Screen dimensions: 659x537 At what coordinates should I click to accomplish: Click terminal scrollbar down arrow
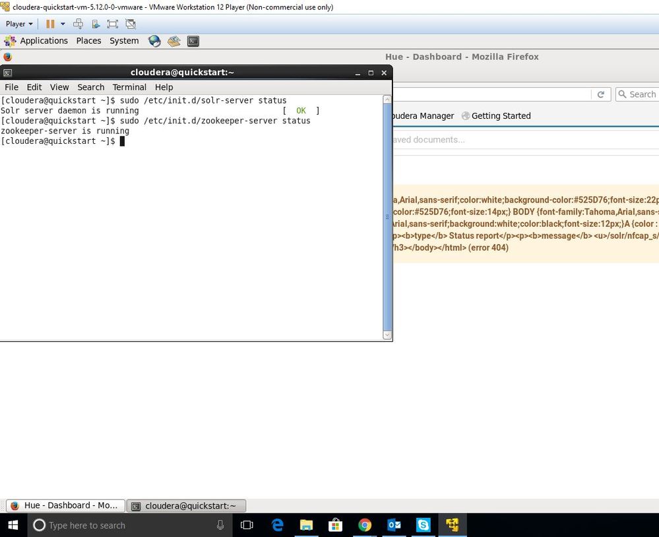click(x=387, y=335)
